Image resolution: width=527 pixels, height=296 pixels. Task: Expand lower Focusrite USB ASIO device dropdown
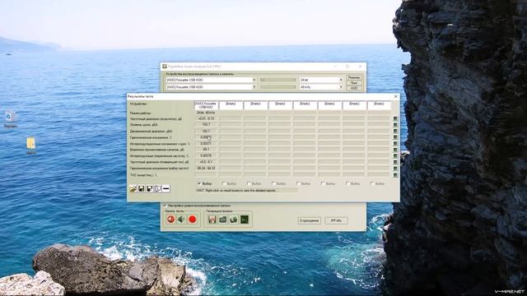[x=254, y=87]
